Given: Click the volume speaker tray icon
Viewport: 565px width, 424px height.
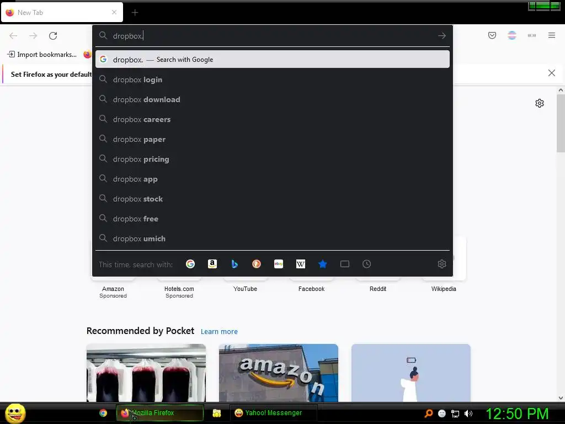Looking at the screenshot, I should 468,414.
